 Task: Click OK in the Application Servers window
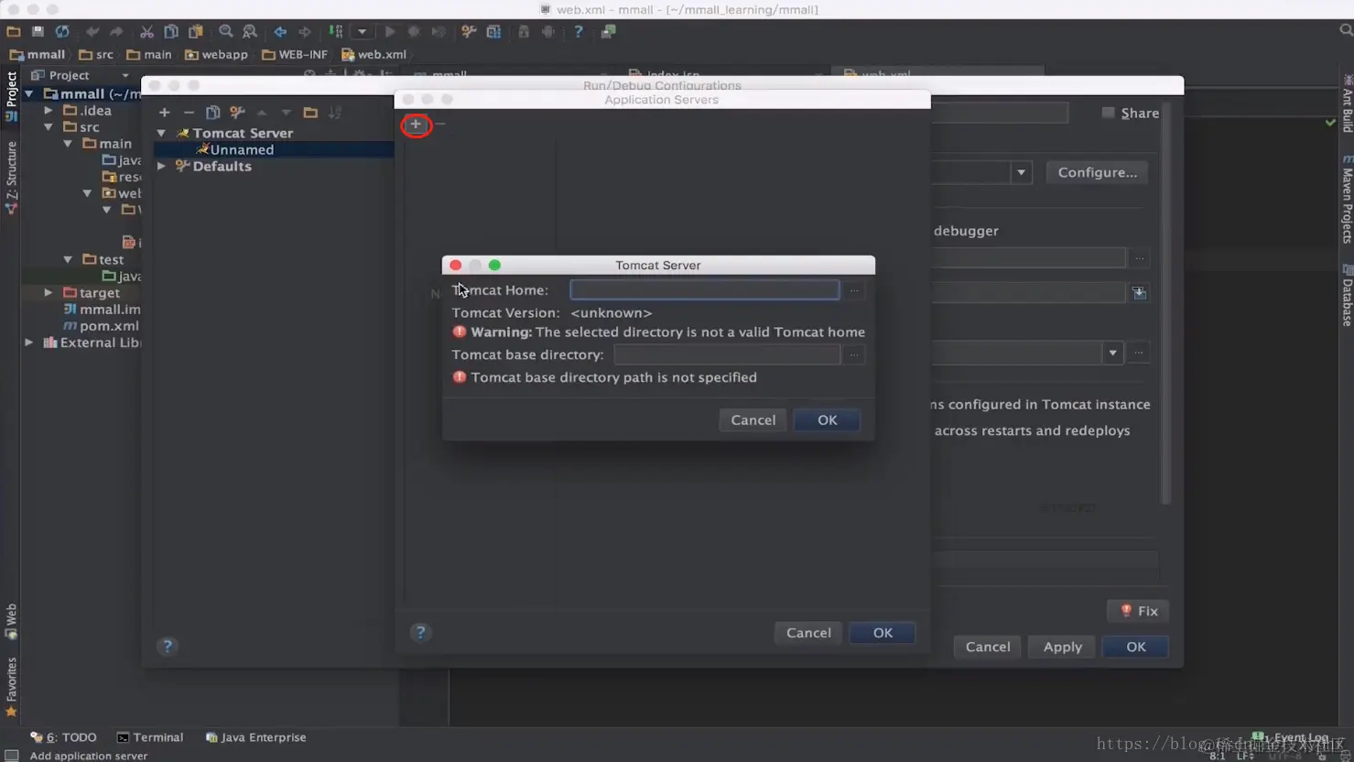click(x=883, y=633)
